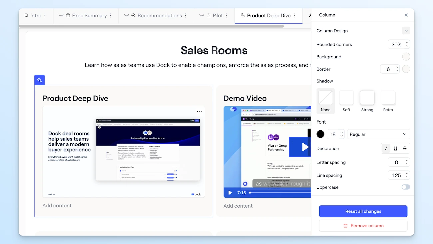Click the flask icon on Pilot tab

[209, 15]
